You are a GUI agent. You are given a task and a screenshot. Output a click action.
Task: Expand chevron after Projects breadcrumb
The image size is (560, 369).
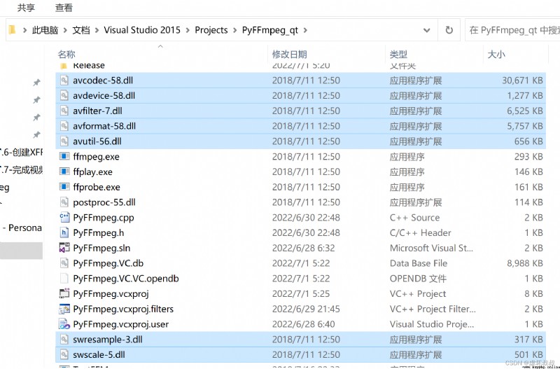click(234, 30)
